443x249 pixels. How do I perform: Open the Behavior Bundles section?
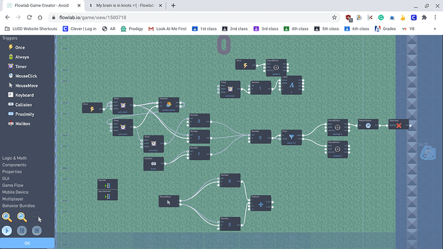pos(19,206)
